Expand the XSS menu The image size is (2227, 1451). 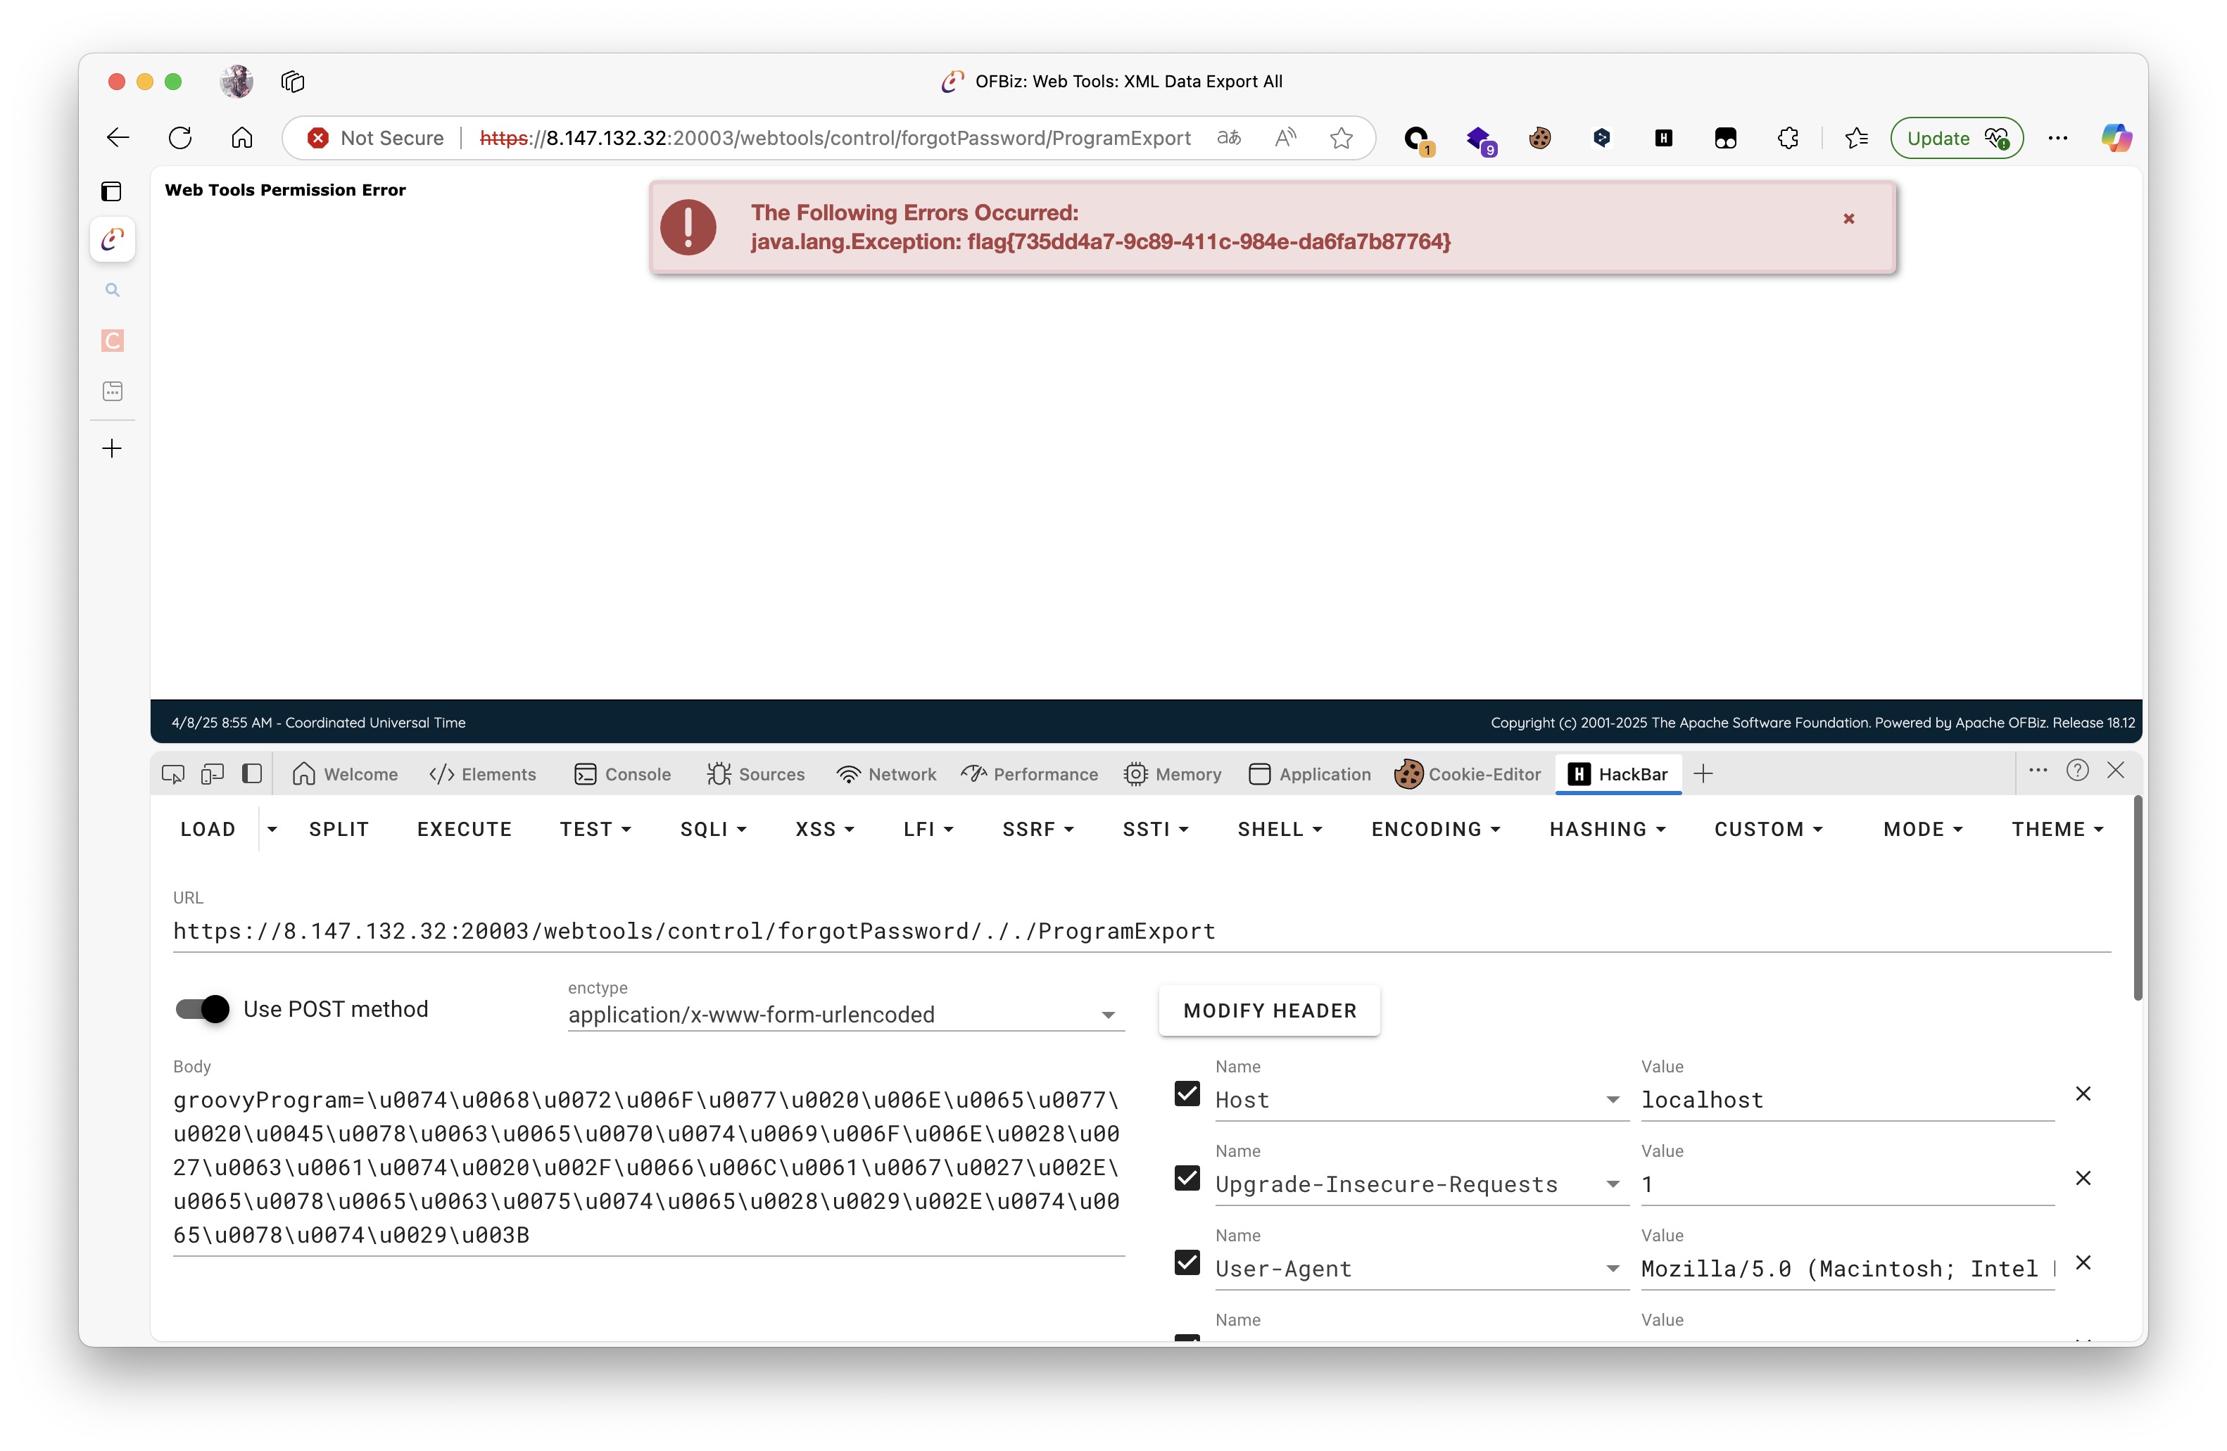pos(824,829)
